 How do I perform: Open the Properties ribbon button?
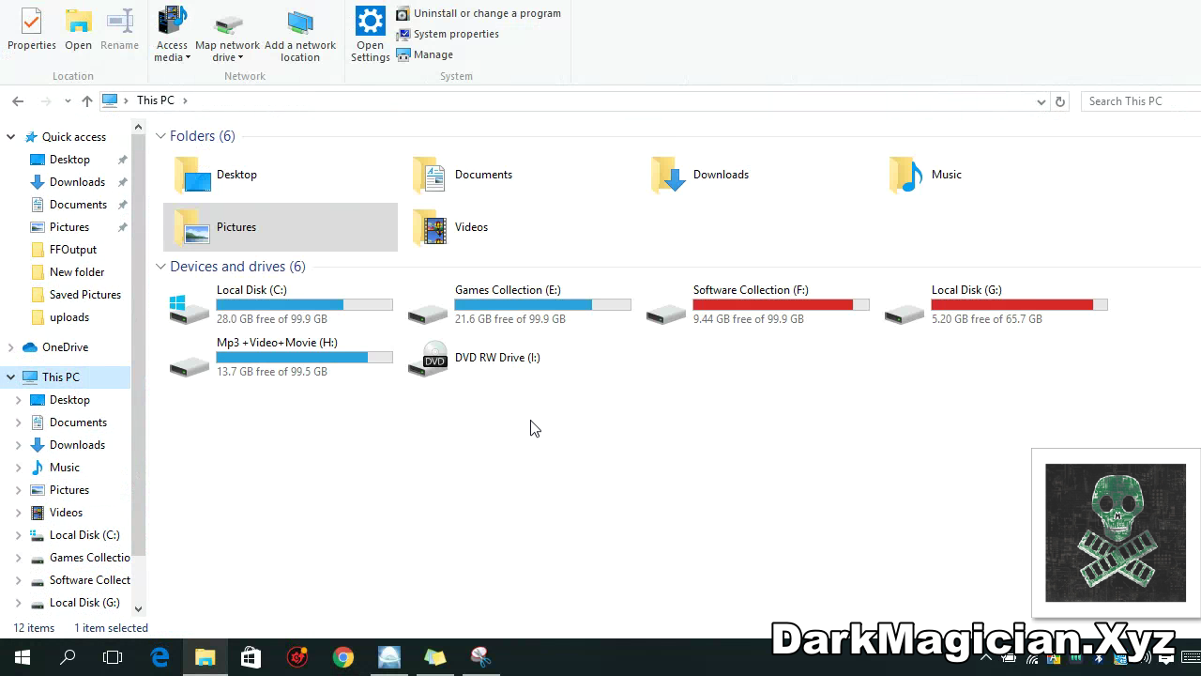32,30
